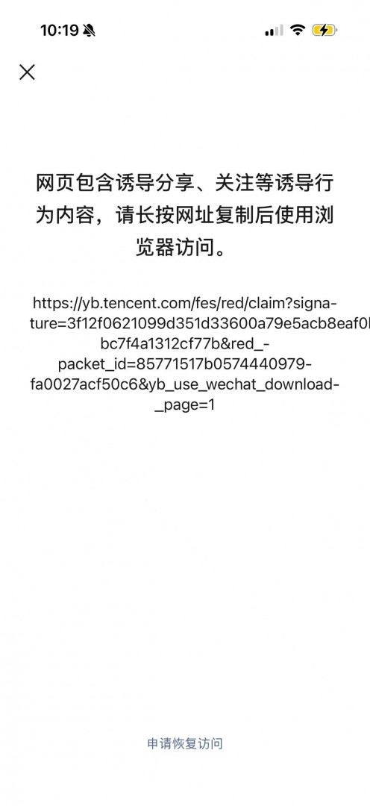
Task: Tap the Wi-Fi status icon
Action: [x=298, y=31]
